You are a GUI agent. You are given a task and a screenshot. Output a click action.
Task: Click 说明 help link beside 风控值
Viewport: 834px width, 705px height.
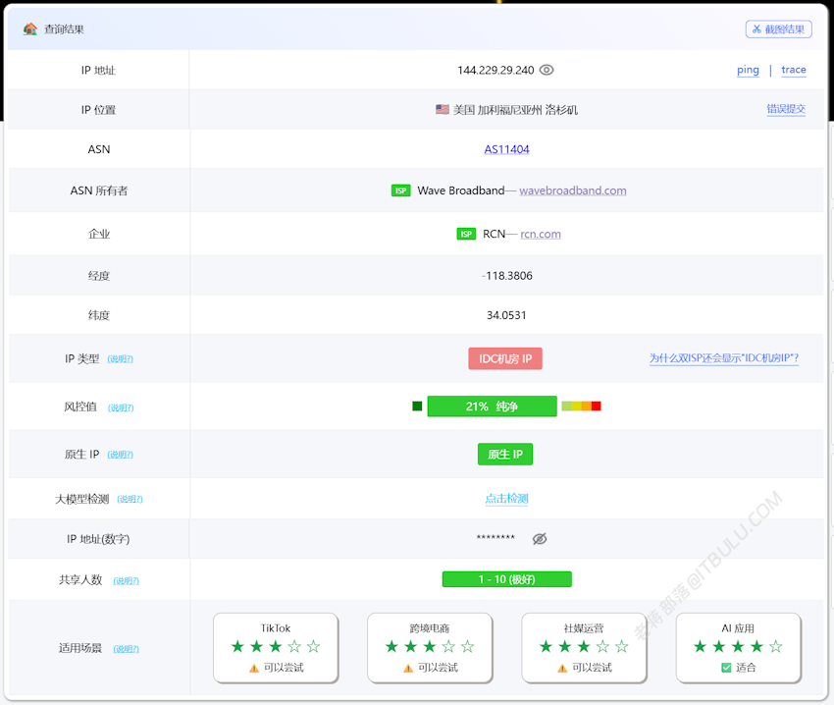click(x=121, y=407)
